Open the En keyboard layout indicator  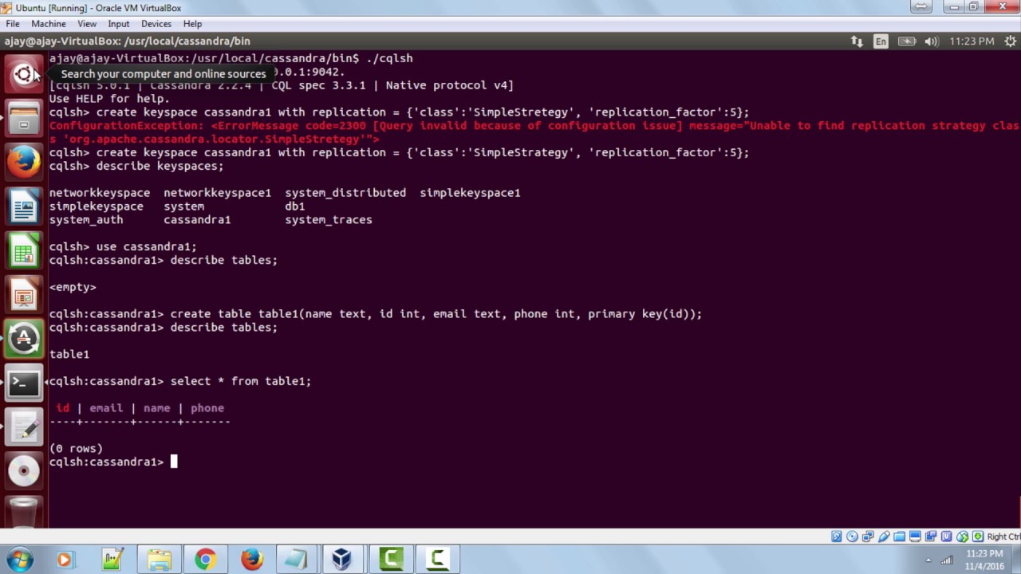881,41
